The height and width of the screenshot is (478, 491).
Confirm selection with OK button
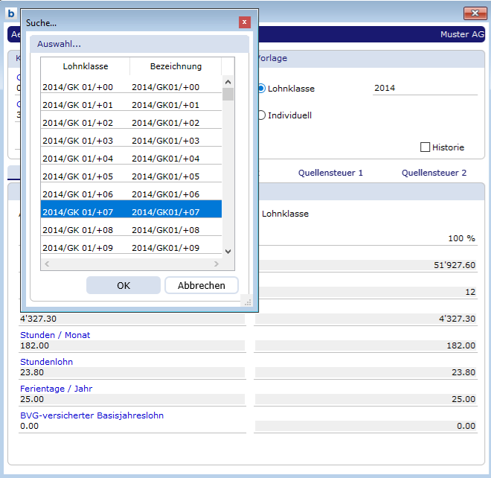coord(123,285)
